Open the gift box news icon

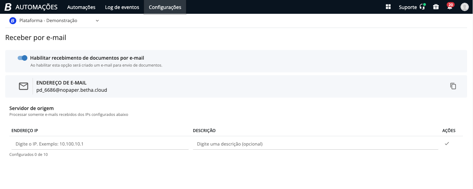click(x=436, y=7)
